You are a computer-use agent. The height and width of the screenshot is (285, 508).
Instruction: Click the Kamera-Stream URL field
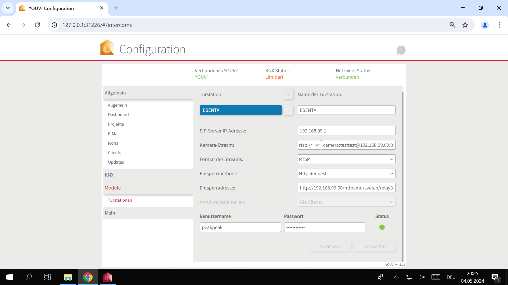(x=358, y=145)
